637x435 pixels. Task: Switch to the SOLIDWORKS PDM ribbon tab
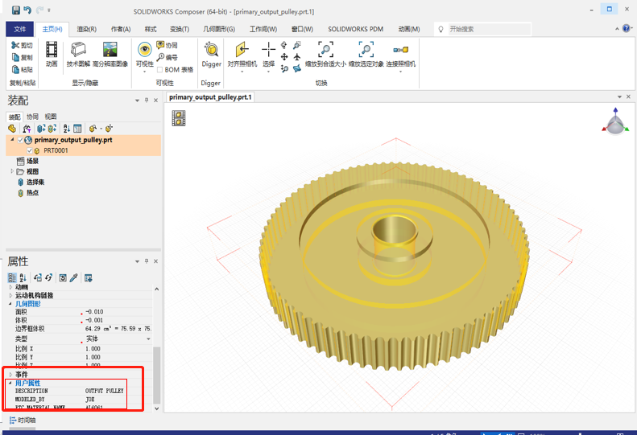pyautogui.click(x=355, y=29)
